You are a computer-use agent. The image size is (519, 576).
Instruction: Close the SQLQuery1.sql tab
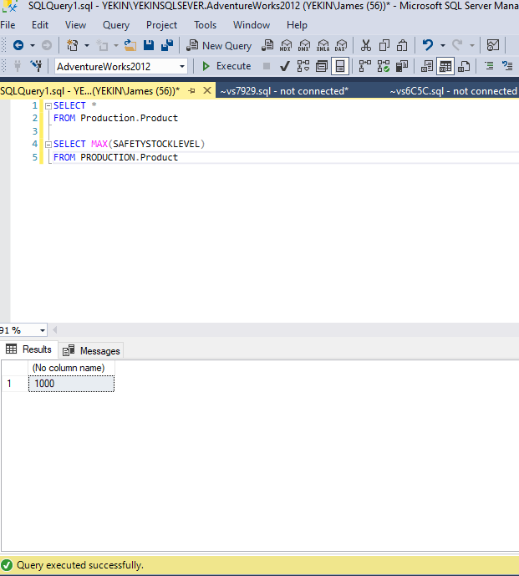pyautogui.click(x=207, y=90)
